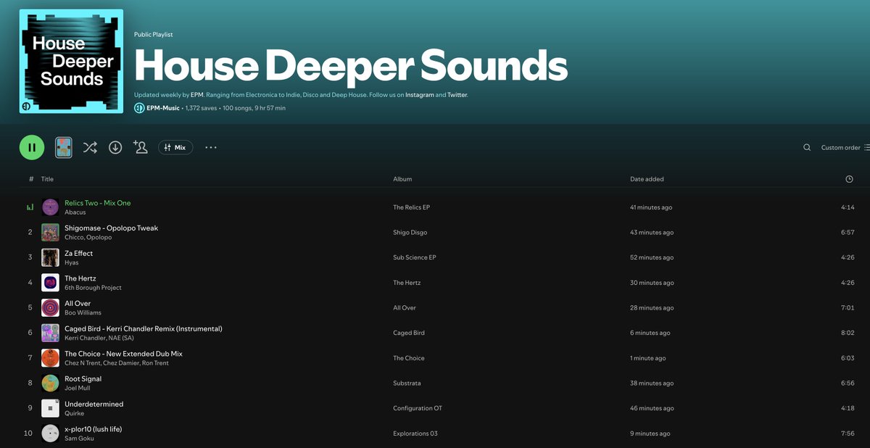Screen dimensions: 870x448
Task: Open the EPM-Music profile name
Action: (164, 108)
